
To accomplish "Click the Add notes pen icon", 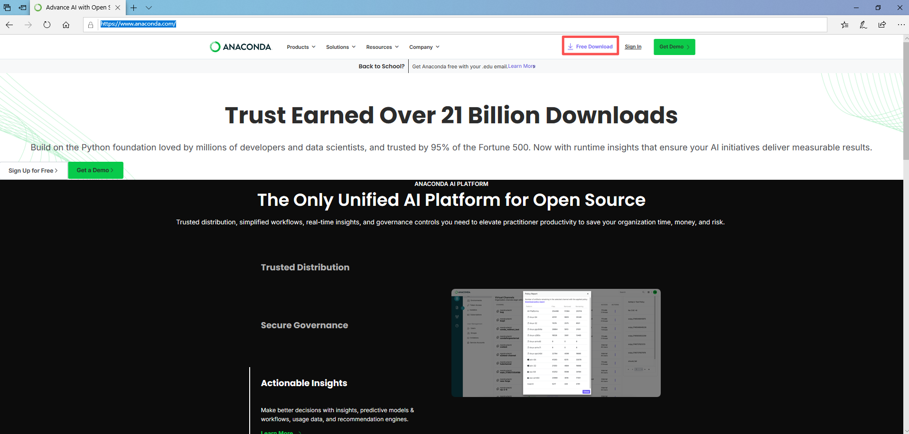I will [x=863, y=25].
